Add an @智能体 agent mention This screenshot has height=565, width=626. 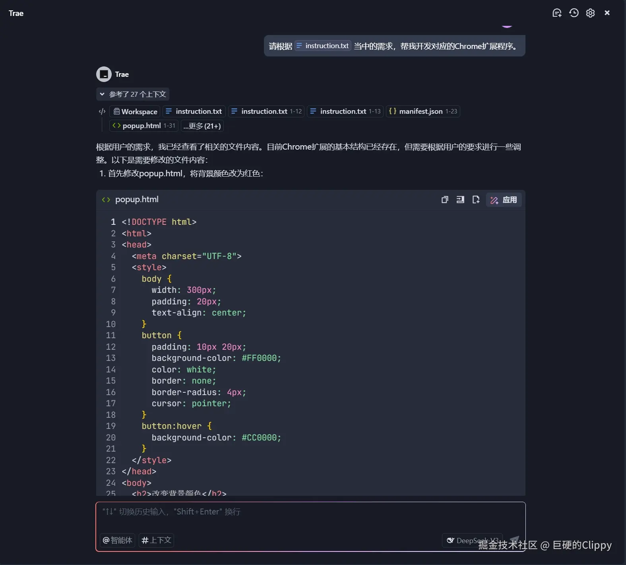[117, 540]
